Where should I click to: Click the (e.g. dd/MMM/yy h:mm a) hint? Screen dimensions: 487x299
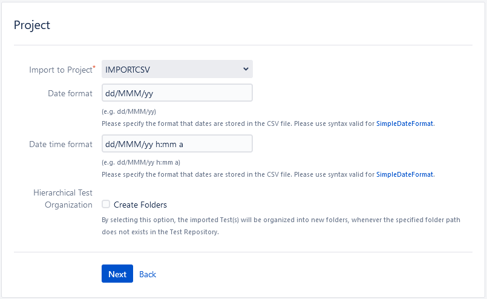[x=141, y=162]
